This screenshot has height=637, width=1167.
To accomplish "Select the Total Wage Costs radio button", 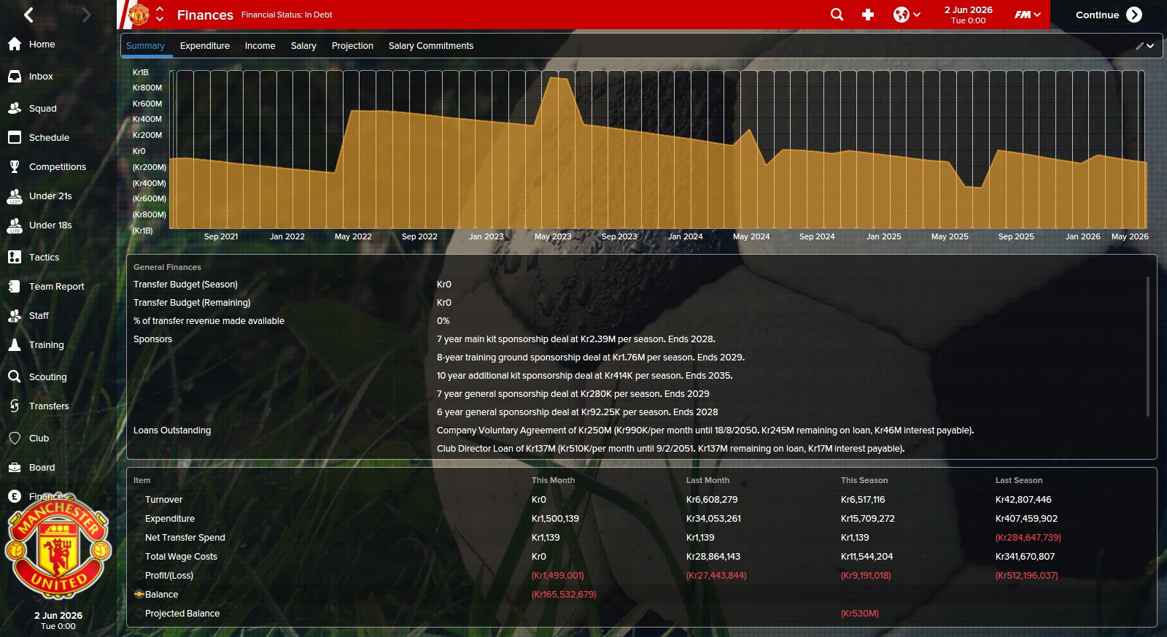I will (x=139, y=557).
